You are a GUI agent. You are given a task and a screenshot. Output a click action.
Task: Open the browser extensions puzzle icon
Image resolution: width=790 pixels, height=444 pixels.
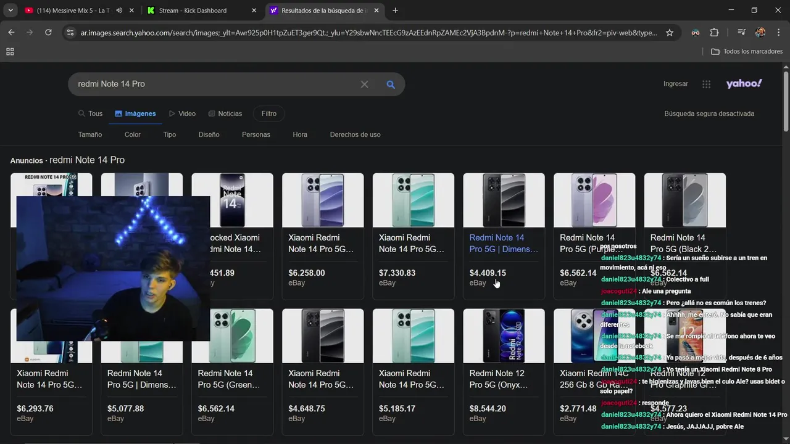[714, 33]
